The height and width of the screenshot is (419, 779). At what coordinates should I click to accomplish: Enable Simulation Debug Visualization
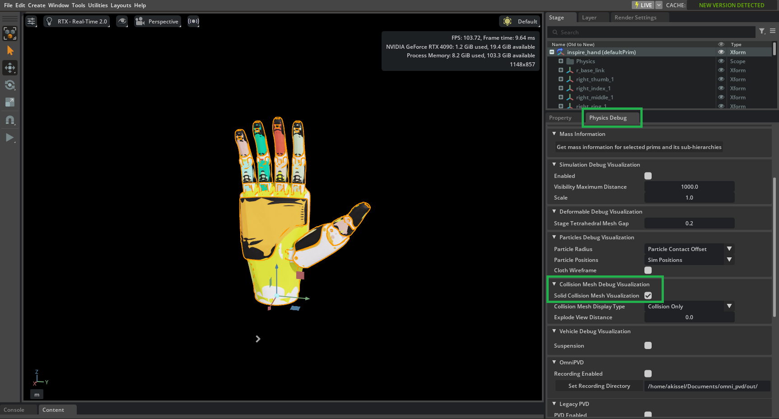pos(648,176)
